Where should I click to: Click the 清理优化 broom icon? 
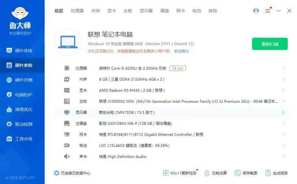(9, 110)
